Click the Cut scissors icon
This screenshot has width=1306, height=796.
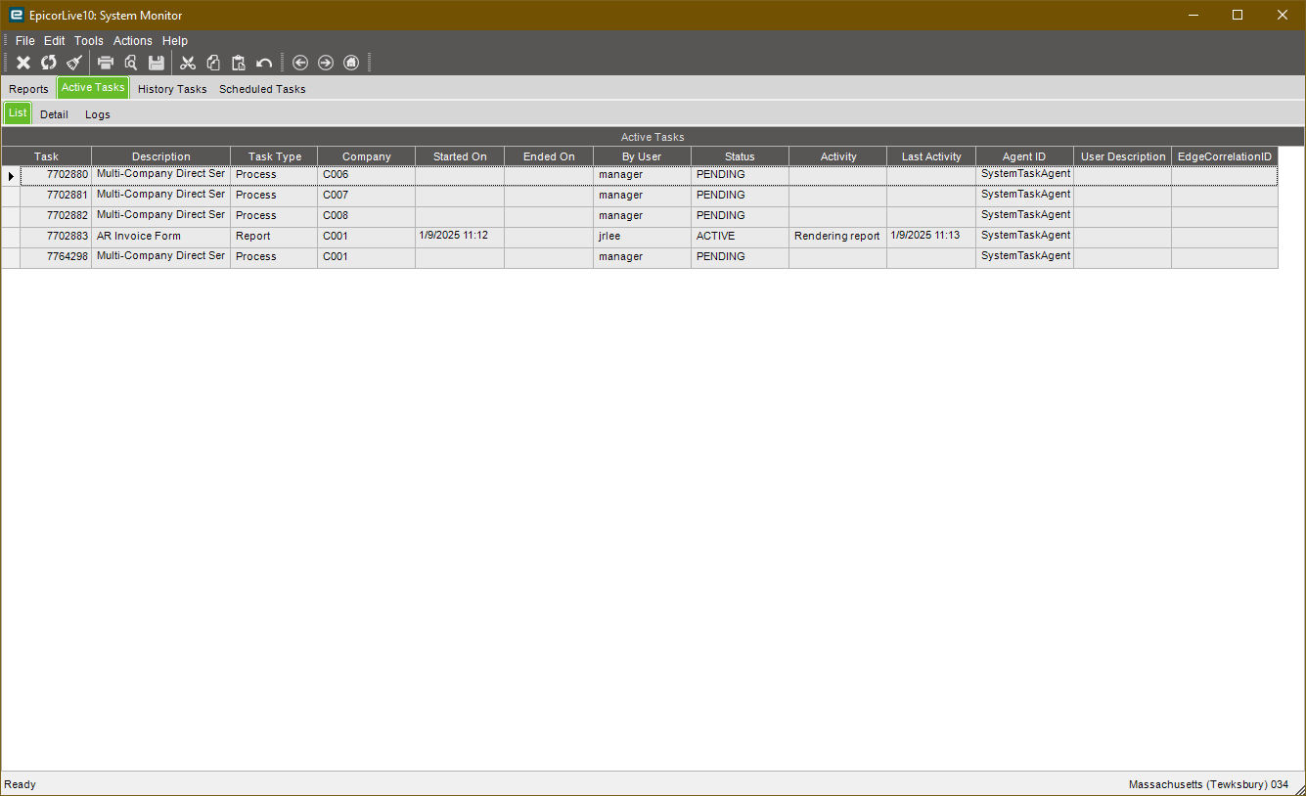pos(188,63)
